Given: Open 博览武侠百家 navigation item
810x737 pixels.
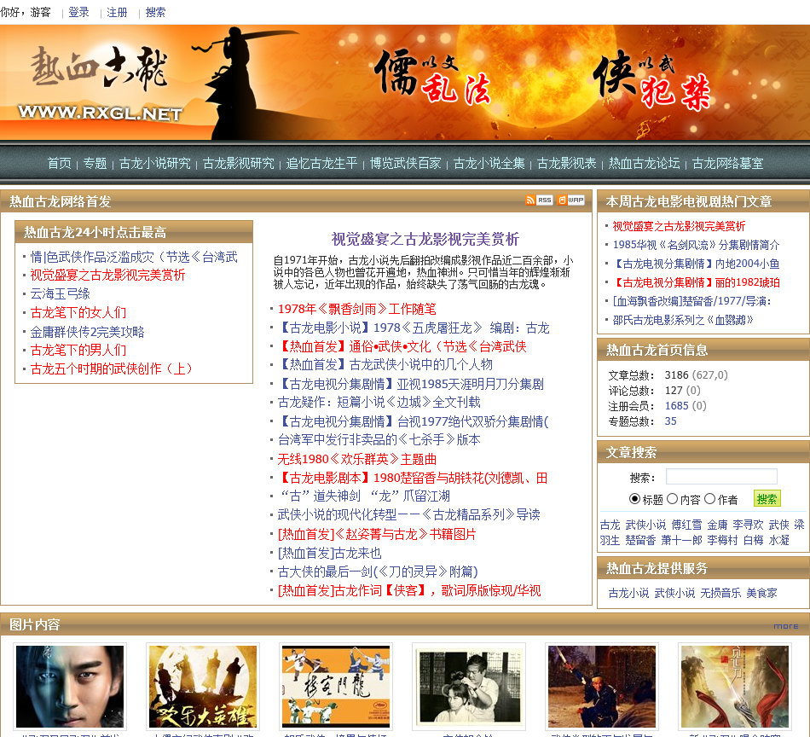Looking at the screenshot, I should coord(406,163).
